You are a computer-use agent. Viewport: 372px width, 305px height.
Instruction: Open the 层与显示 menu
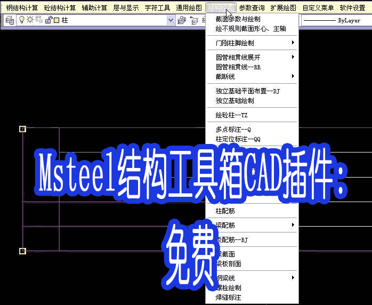click(x=126, y=8)
